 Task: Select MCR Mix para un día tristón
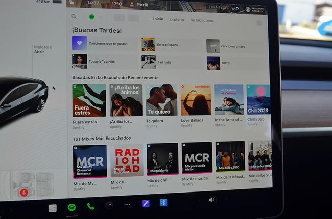pos(197,157)
